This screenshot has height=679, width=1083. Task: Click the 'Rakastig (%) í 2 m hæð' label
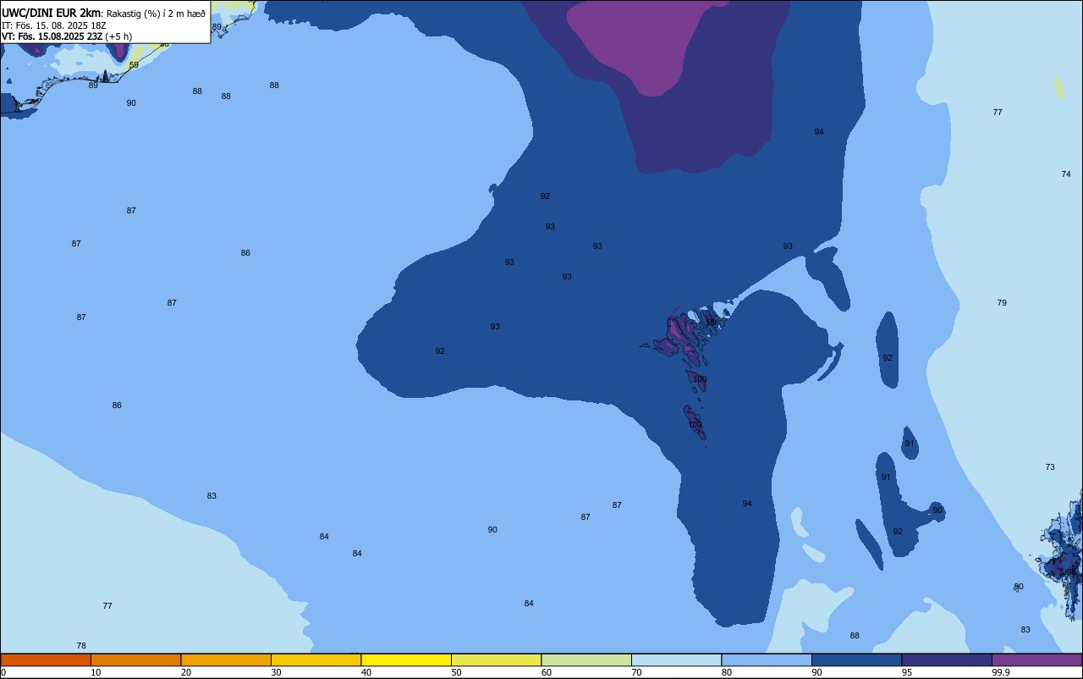(x=156, y=14)
